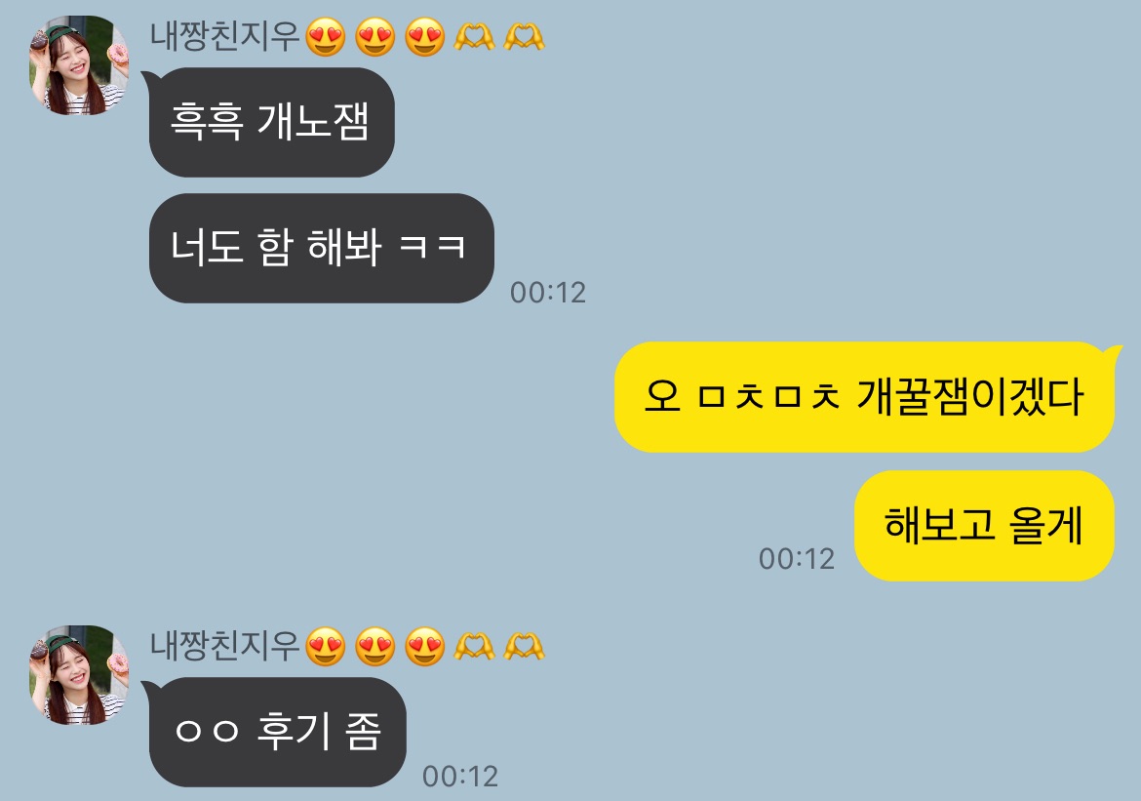Click second heart-eyes emoji in top sender name
The width and height of the screenshot is (1141, 801).
click(x=375, y=36)
